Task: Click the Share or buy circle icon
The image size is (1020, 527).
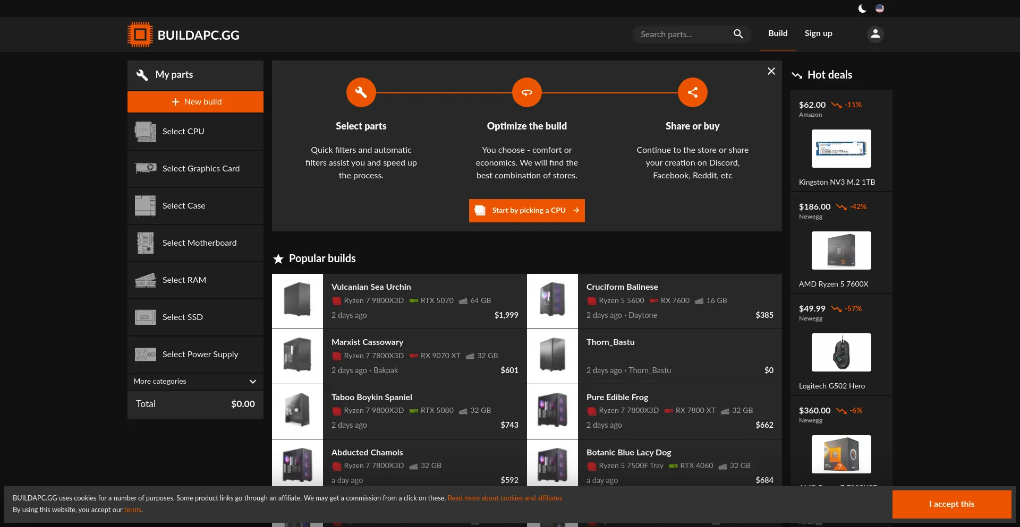Action: coord(692,92)
